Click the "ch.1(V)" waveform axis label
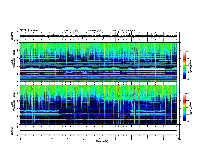Viewport: 202px width, 156px height. (x=12, y=36)
